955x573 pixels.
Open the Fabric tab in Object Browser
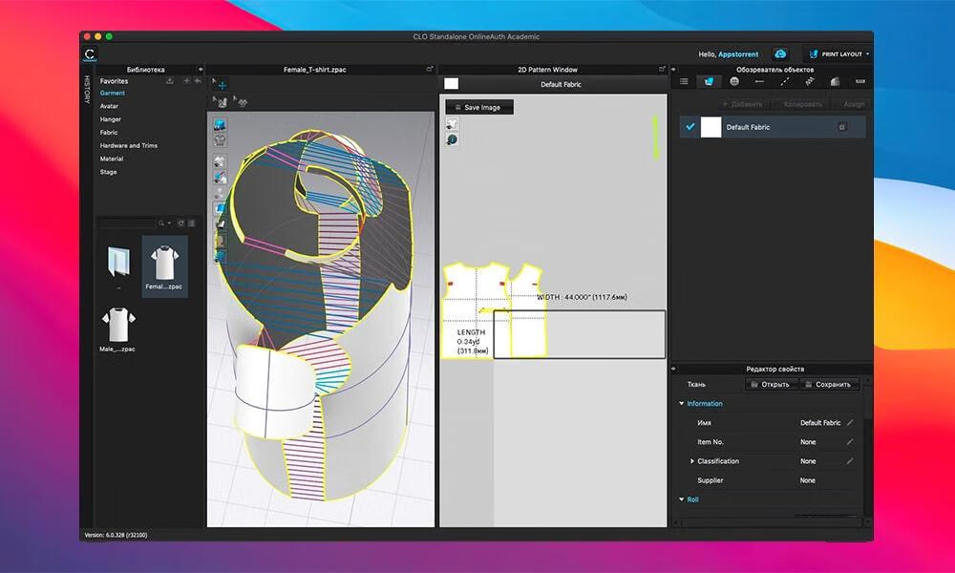(709, 81)
